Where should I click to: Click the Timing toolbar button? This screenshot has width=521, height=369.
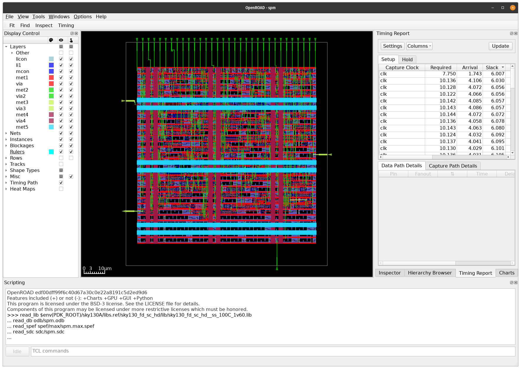pos(66,25)
